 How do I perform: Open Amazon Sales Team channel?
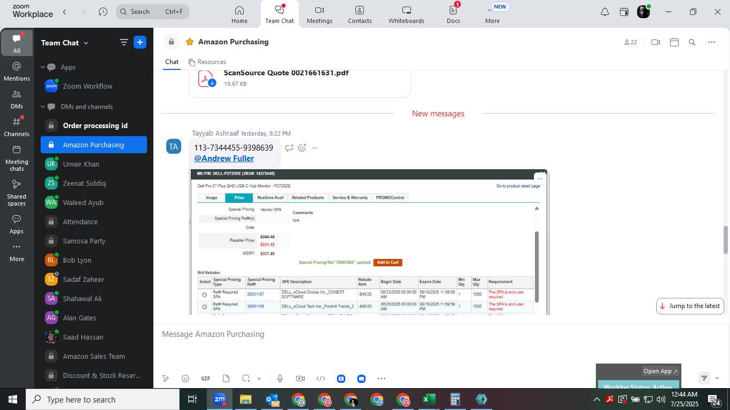(x=94, y=356)
